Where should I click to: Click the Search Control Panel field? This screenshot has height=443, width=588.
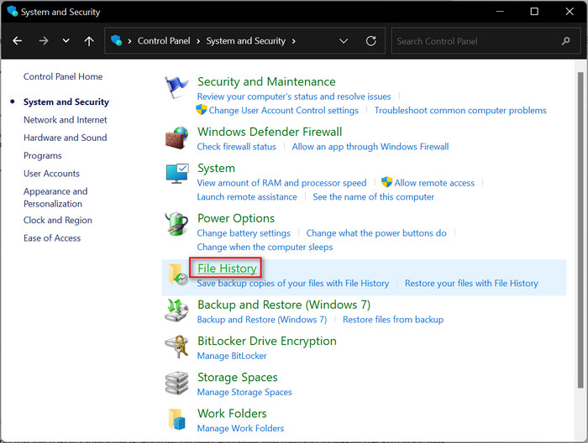point(486,41)
